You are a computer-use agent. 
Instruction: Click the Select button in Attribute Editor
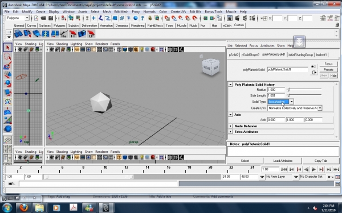[x=245, y=161]
